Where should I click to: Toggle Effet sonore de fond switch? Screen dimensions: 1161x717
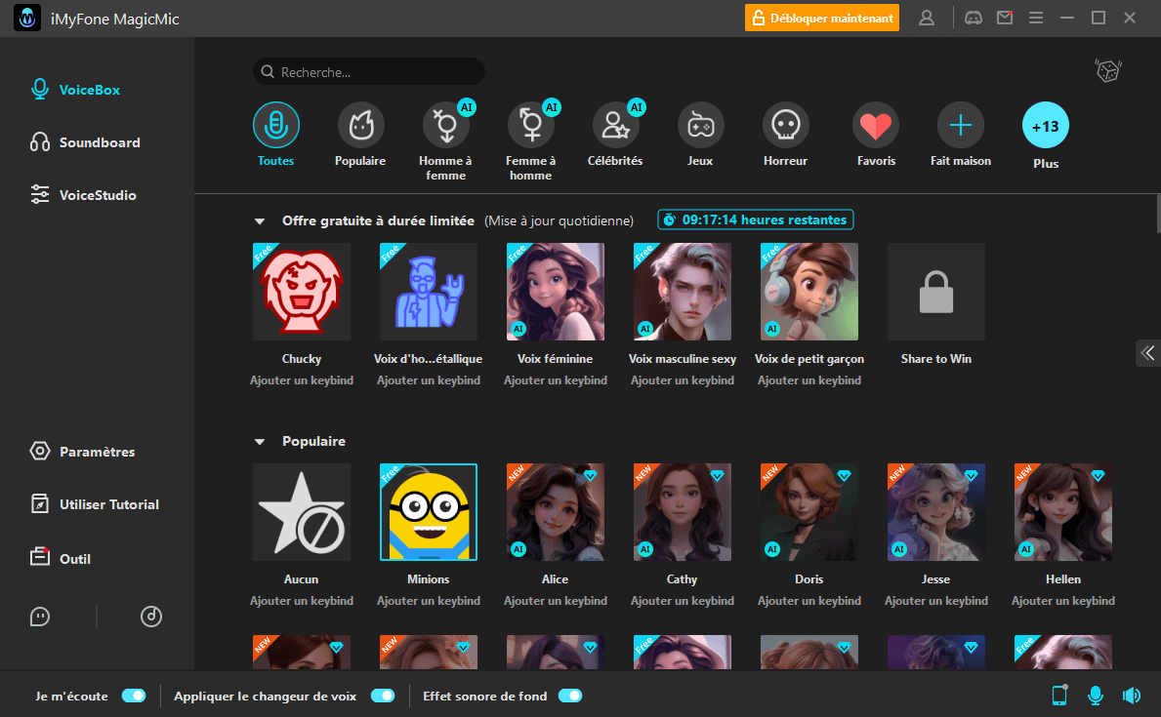(x=570, y=696)
